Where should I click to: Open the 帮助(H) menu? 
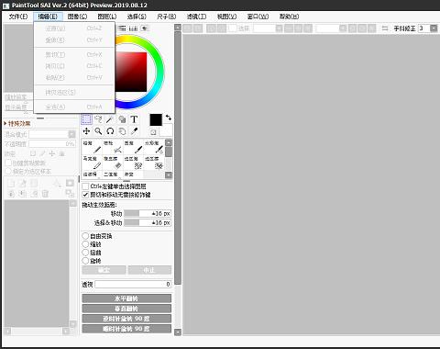289,17
